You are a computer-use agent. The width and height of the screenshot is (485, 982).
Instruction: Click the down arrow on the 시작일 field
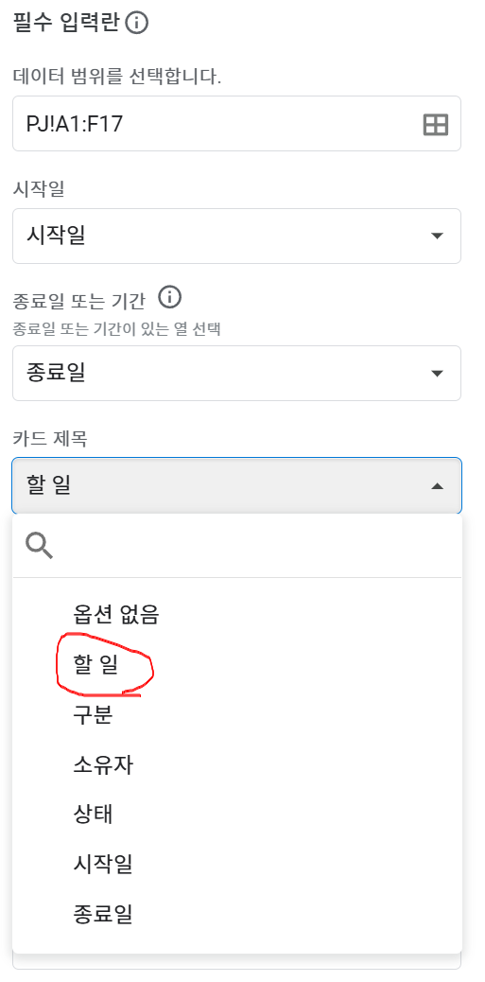tap(438, 237)
